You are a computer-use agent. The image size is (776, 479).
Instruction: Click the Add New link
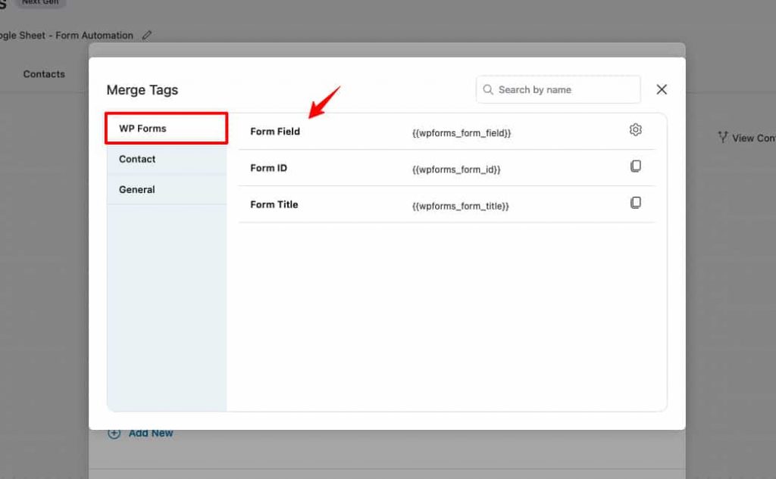coord(151,433)
